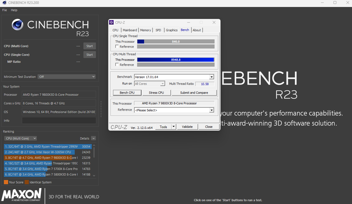This screenshot has height=204, width=352.
Task: Click the This Processor name field in CPU-Z
Action: (174, 103)
